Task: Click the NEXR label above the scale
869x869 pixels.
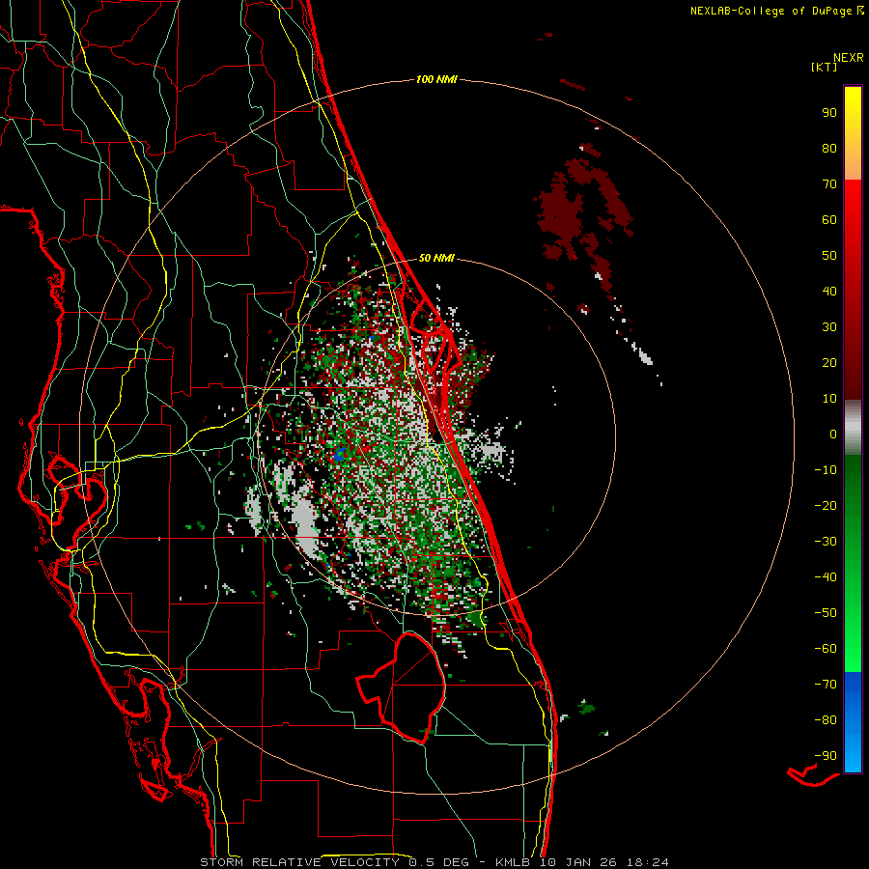Action: click(848, 58)
